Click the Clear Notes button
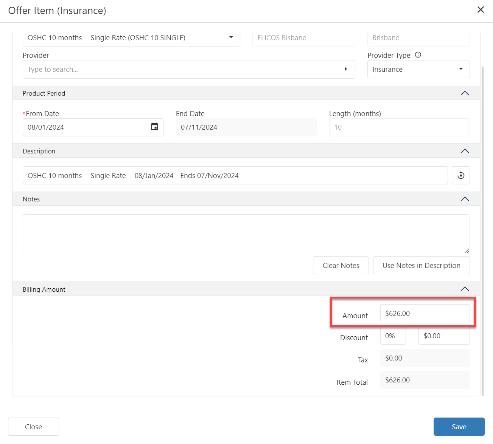This screenshot has width=493, height=444. (x=341, y=265)
